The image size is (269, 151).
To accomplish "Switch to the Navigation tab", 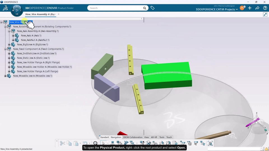I will (x=116, y=137).
